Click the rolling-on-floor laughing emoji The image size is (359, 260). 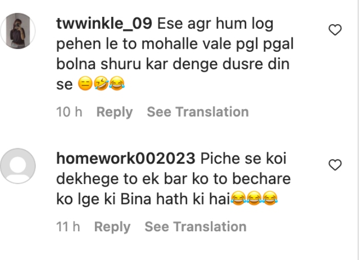coord(101,84)
